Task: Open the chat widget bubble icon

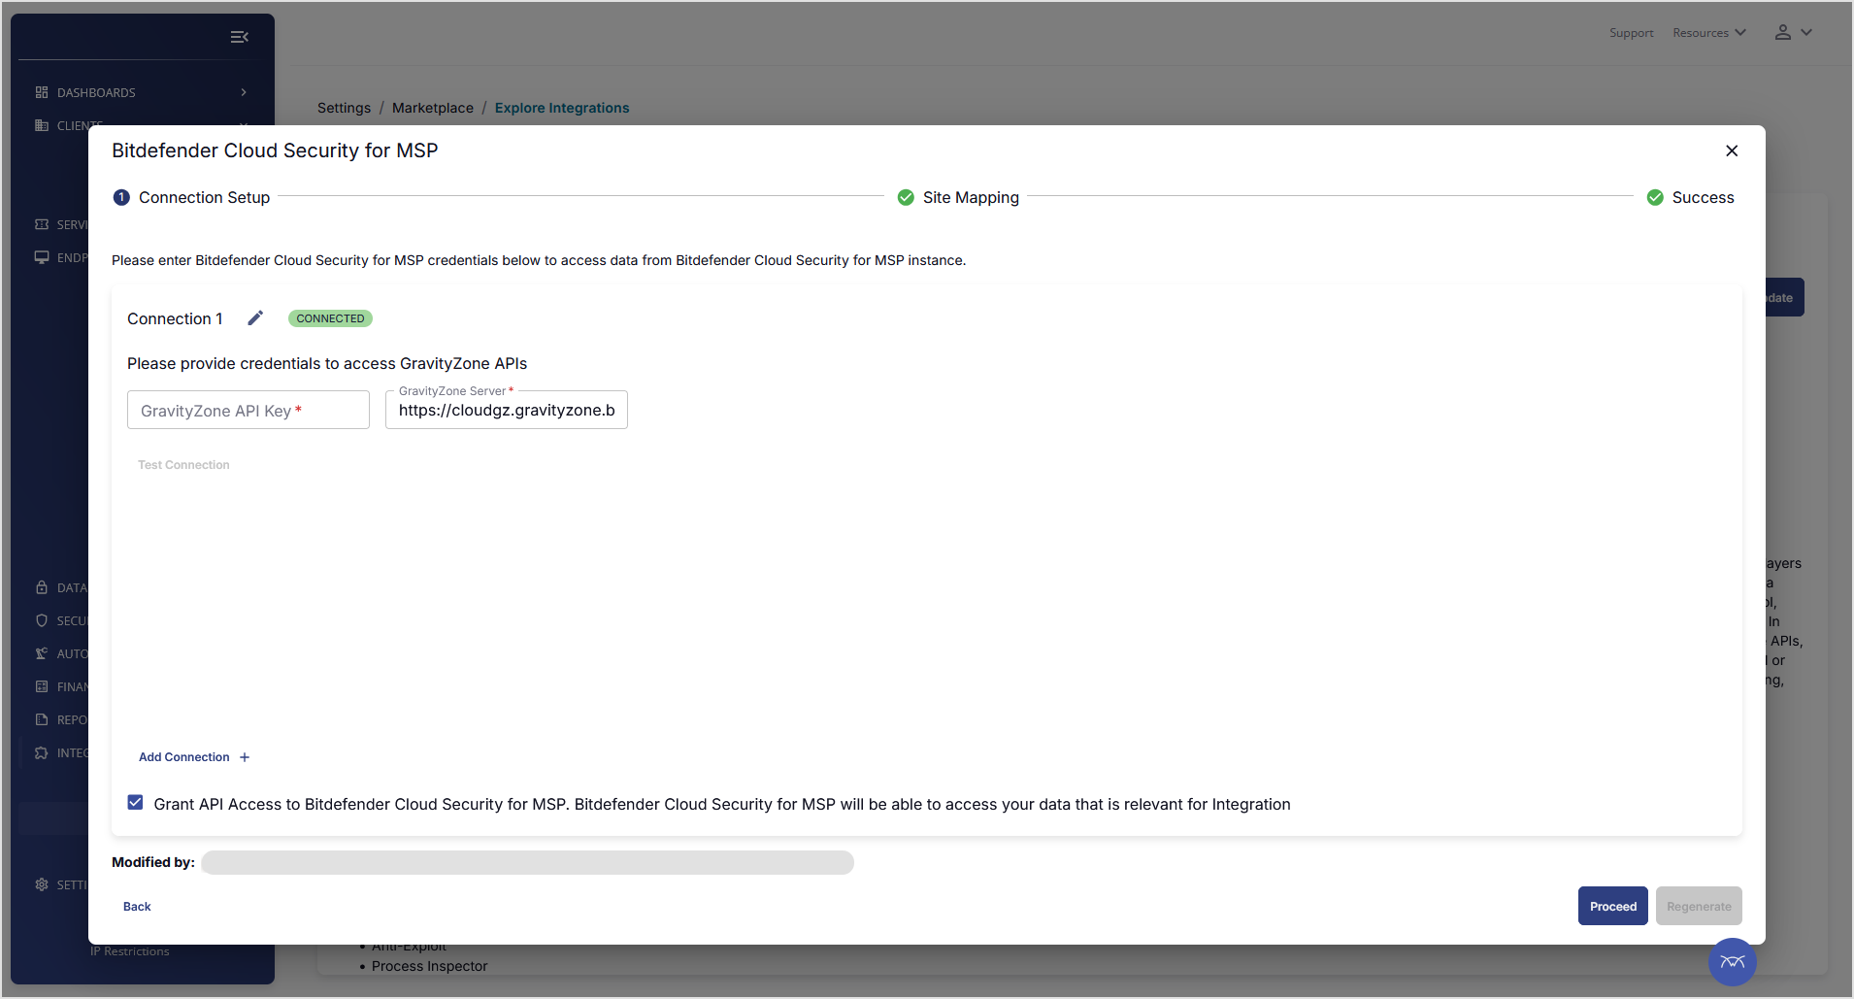Action: click(x=1733, y=962)
